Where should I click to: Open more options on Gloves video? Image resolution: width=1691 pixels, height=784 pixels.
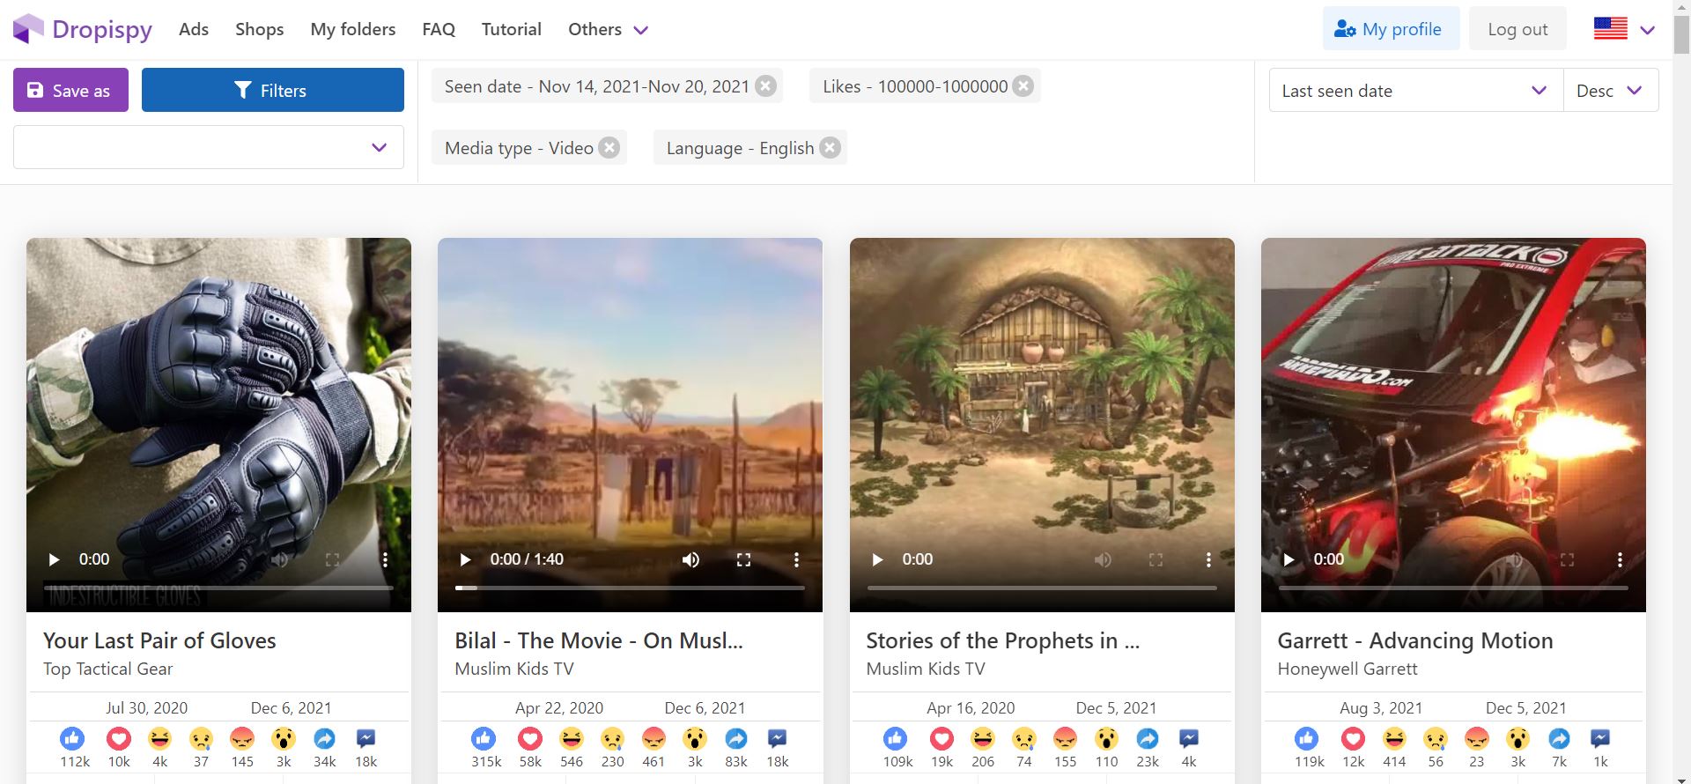pyautogui.click(x=385, y=559)
